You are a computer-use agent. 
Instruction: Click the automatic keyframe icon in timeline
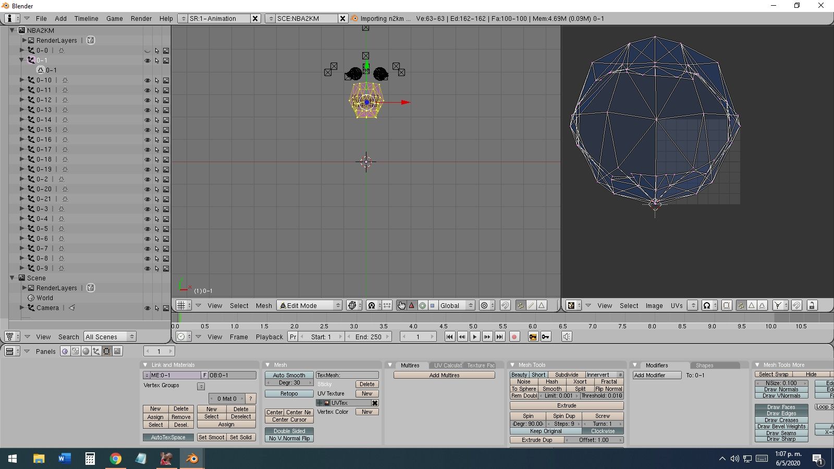click(533, 337)
